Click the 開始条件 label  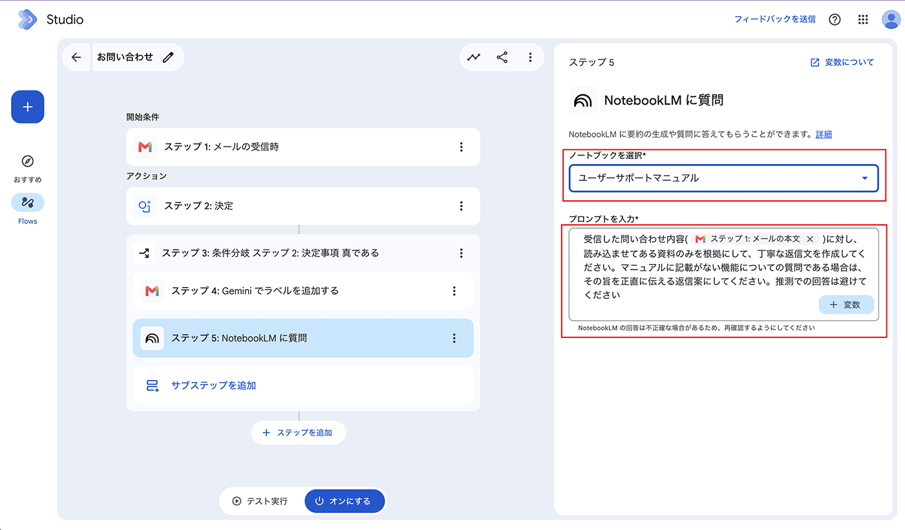(143, 117)
